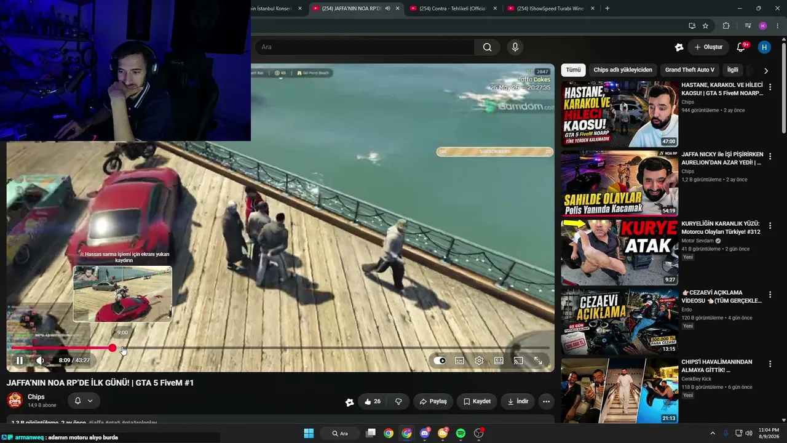Screen dimensions: 787x443
Task: Turn on subtitles with the captions icon
Action: [459, 361]
